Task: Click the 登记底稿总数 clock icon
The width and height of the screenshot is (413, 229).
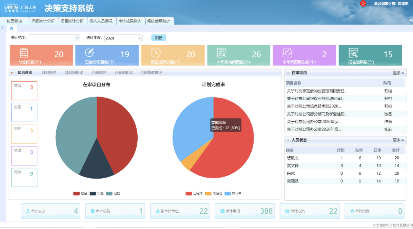Action: coord(155,53)
